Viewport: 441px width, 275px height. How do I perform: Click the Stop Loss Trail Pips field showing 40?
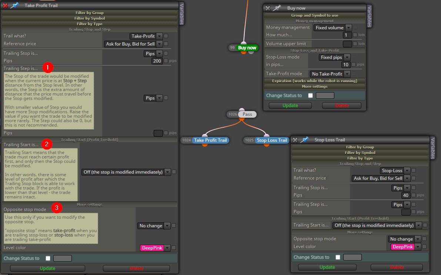[x=406, y=195]
